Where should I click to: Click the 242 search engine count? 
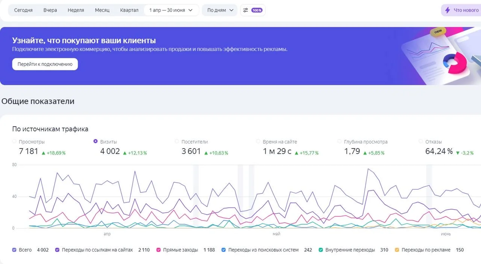coord(308,250)
